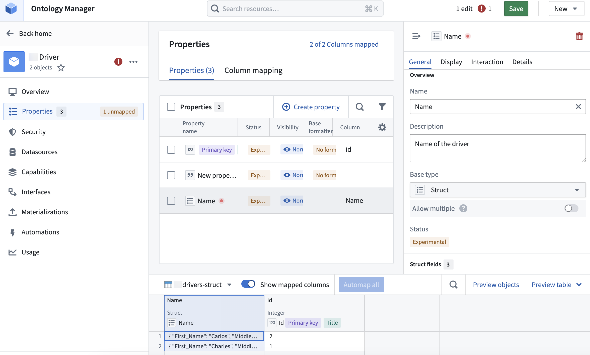Click Create property
The width and height of the screenshot is (590, 355).
(x=311, y=107)
